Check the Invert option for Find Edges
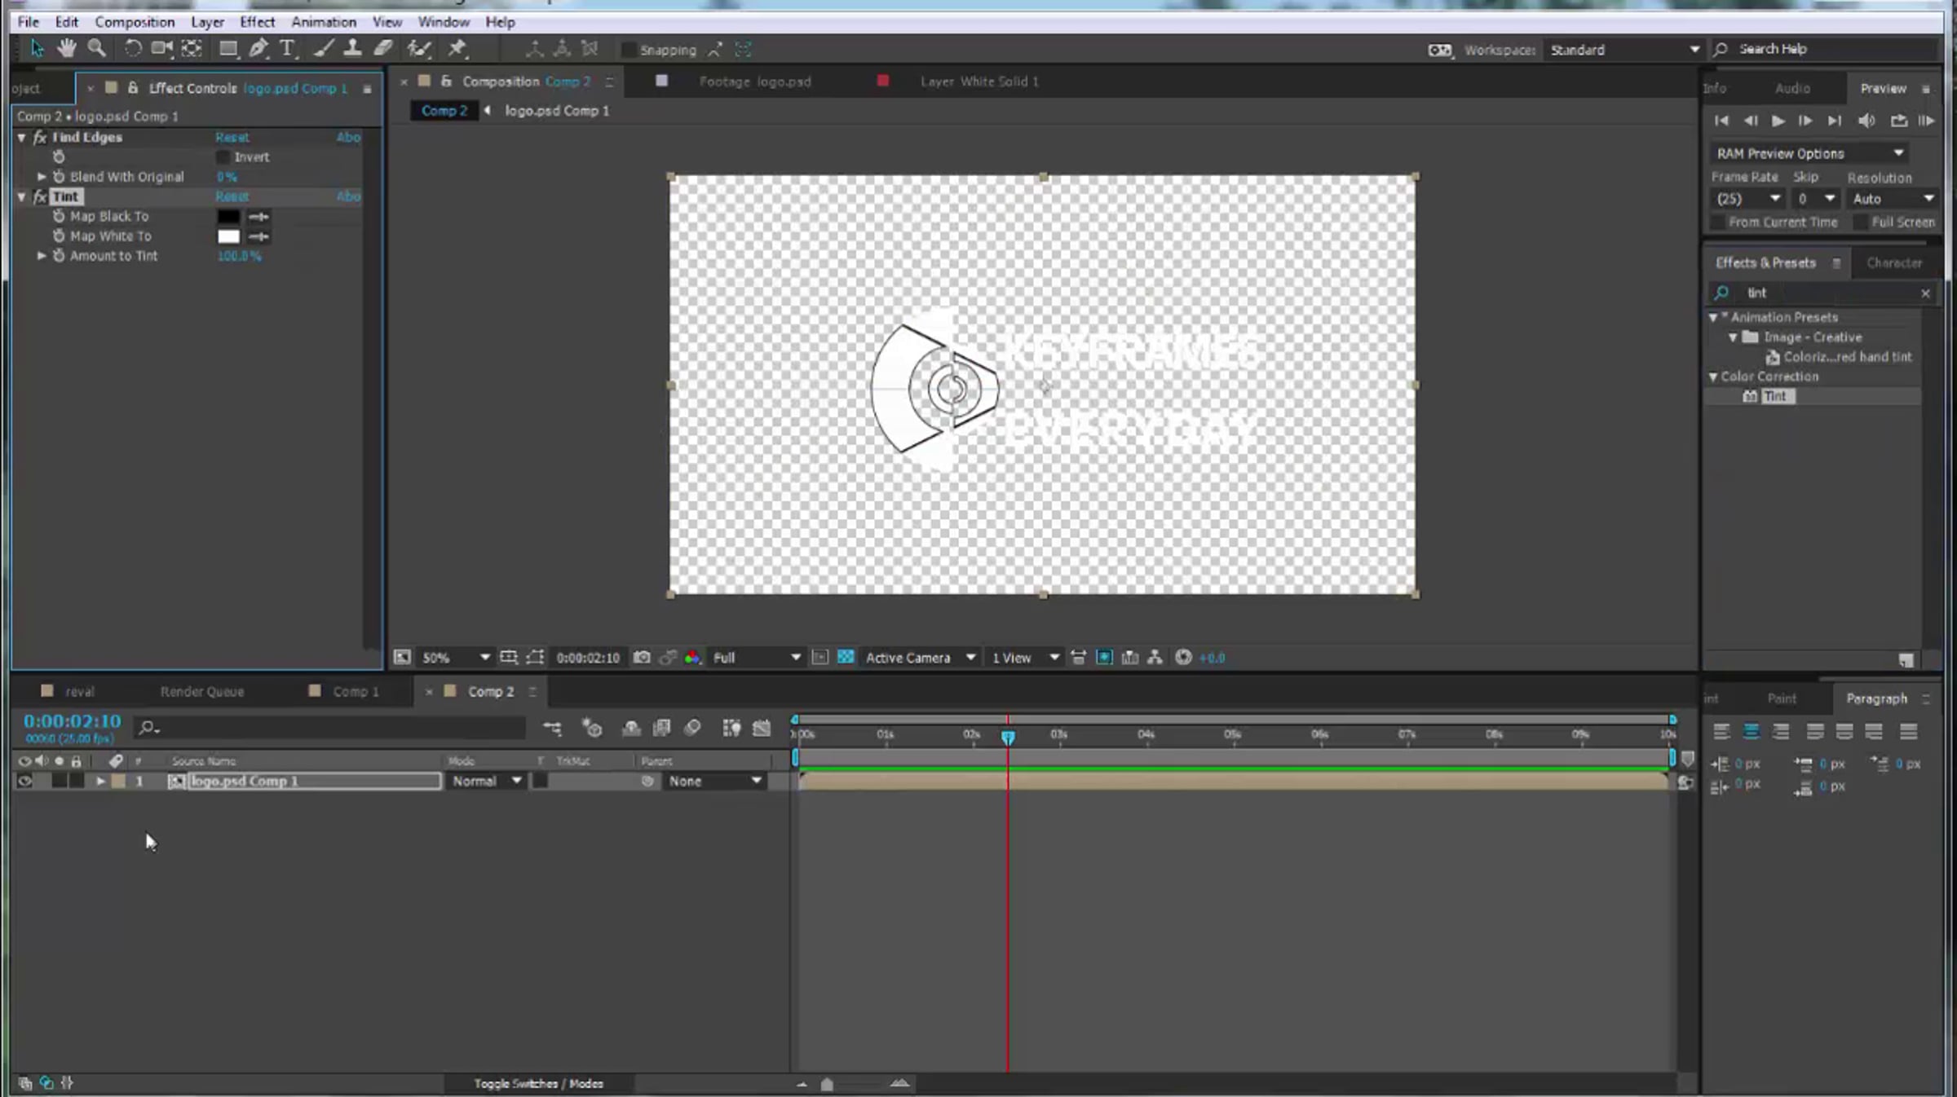The height and width of the screenshot is (1097, 1957). click(223, 157)
